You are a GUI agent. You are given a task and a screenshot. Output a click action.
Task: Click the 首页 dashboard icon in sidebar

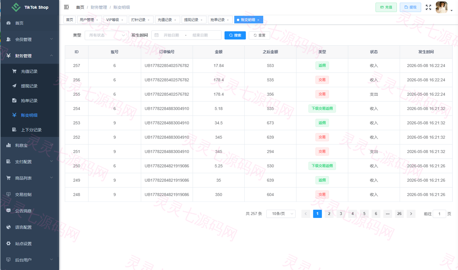(8, 23)
